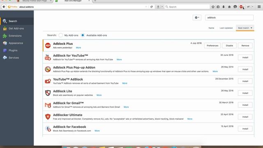Open the Firefox hamburger menu
The width and height of the screenshot is (263, 148).
tap(259, 7)
